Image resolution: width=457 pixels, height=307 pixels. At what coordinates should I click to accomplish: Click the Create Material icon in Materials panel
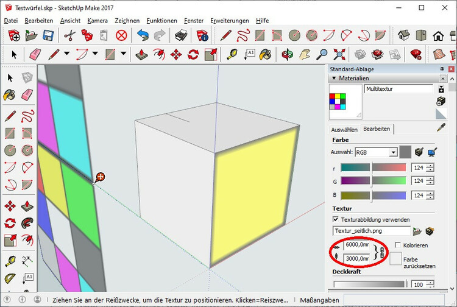441,101
